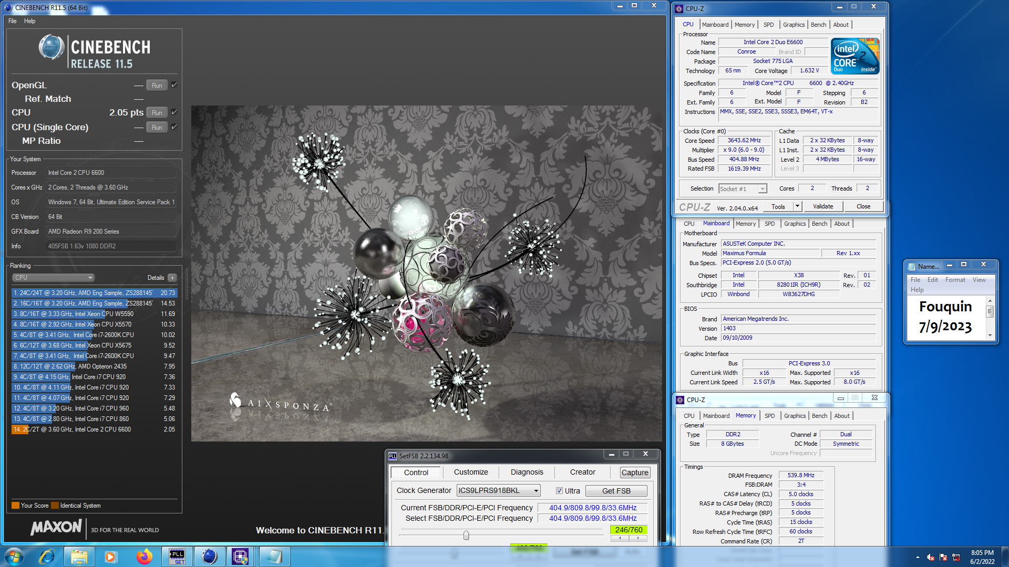Minimize the top CPU-Z window
Viewport: 1009px width, 567px height.
pyautogui.click(x=840, y=7)
